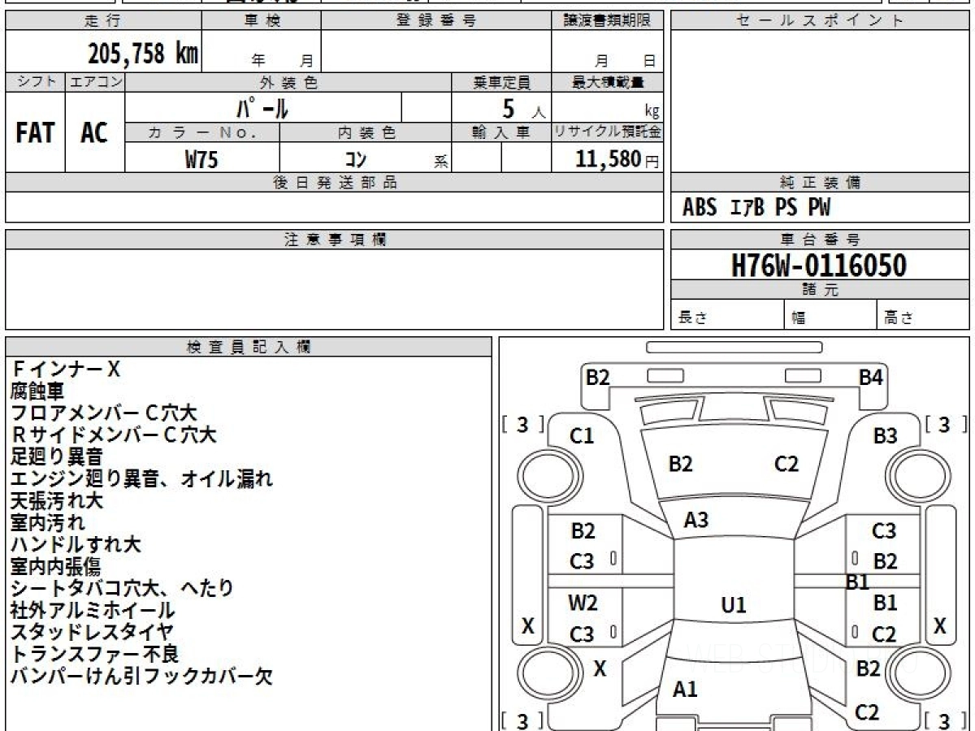The image size is (975, 731).
Task: Click the 乗車定員 header
Action: (501, 82)
